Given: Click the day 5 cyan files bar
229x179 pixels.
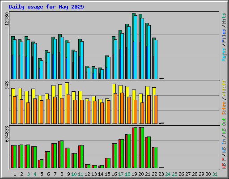Looking at the screenshot, I should pyautogui.click(x=42, y=70).
